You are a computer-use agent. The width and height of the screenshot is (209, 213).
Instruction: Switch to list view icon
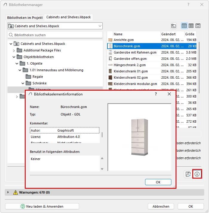pos(184,26)
